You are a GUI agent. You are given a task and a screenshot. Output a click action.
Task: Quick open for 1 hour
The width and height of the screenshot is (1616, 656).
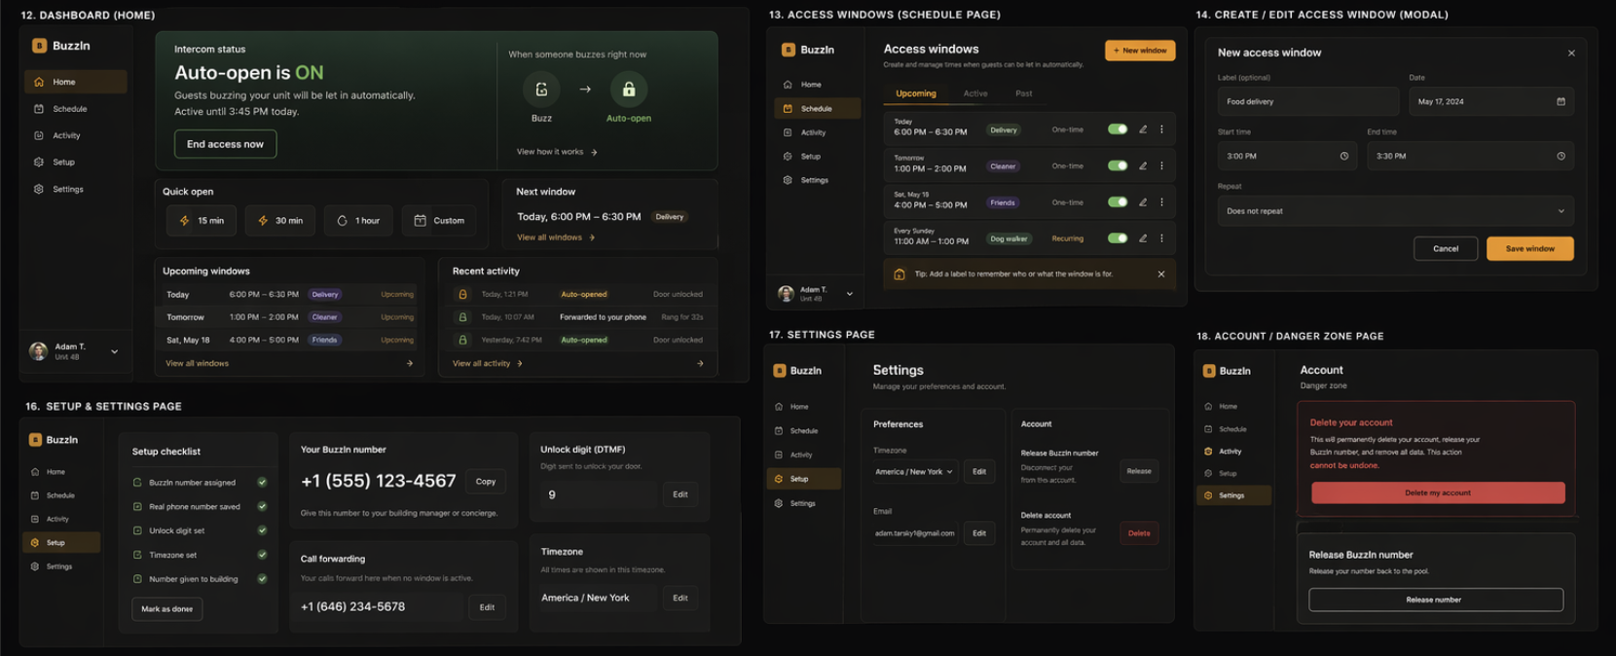pos(358,221)
